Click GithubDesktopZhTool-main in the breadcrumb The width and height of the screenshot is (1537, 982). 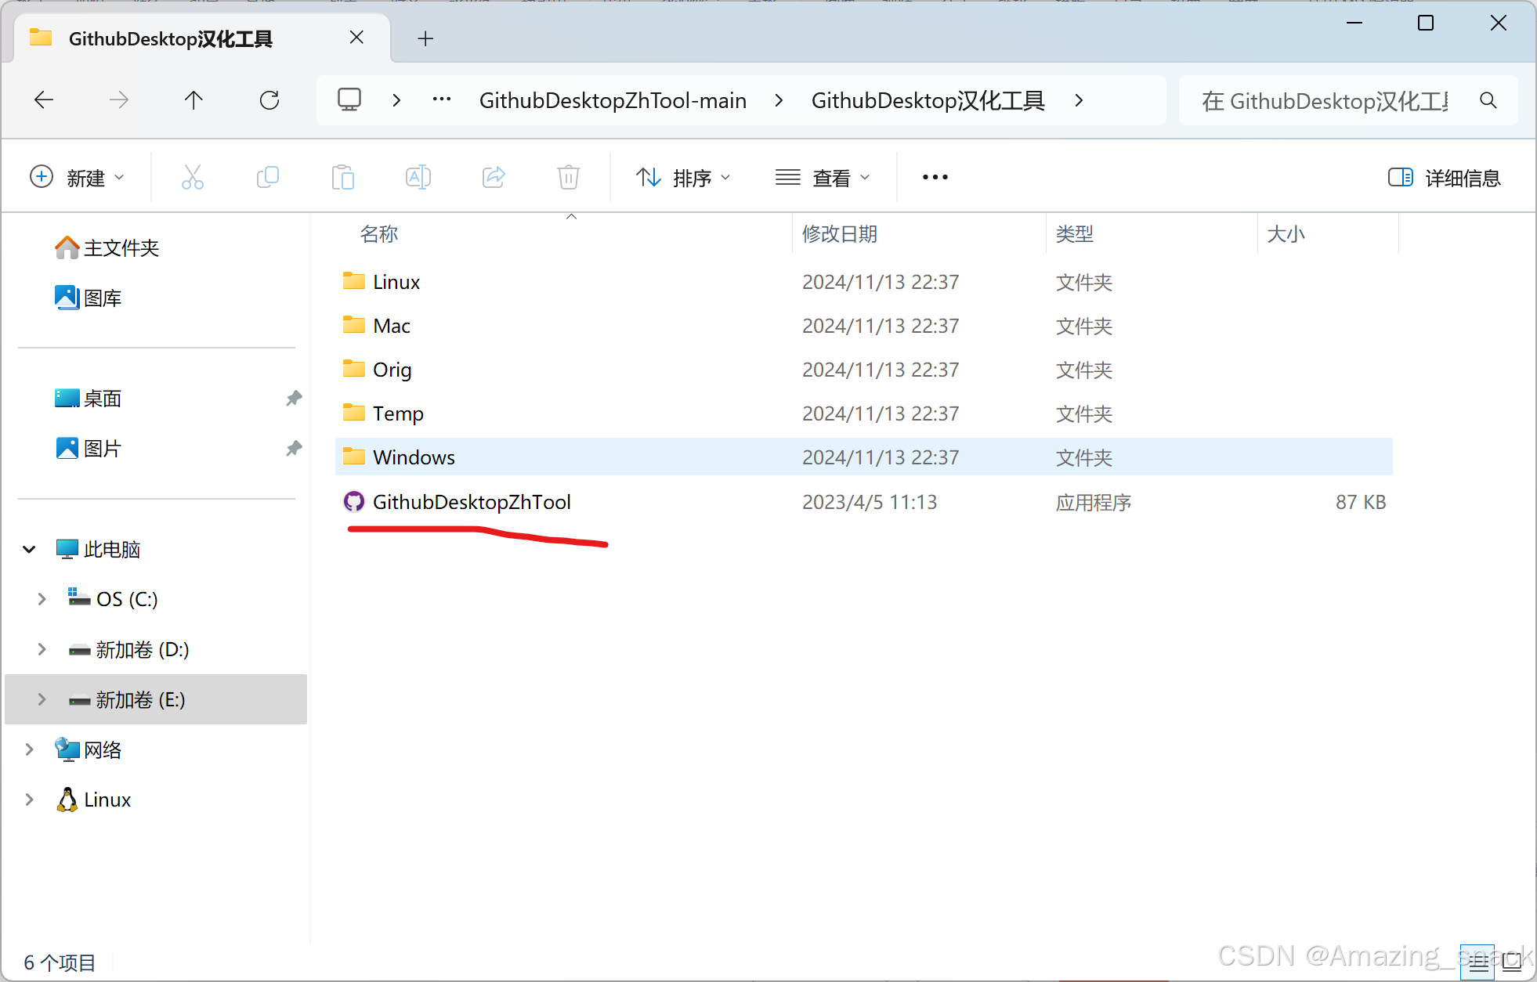[x=613, y=100]
